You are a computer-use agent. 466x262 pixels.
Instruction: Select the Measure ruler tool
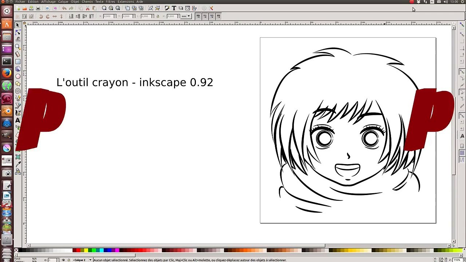coord(18,54)
